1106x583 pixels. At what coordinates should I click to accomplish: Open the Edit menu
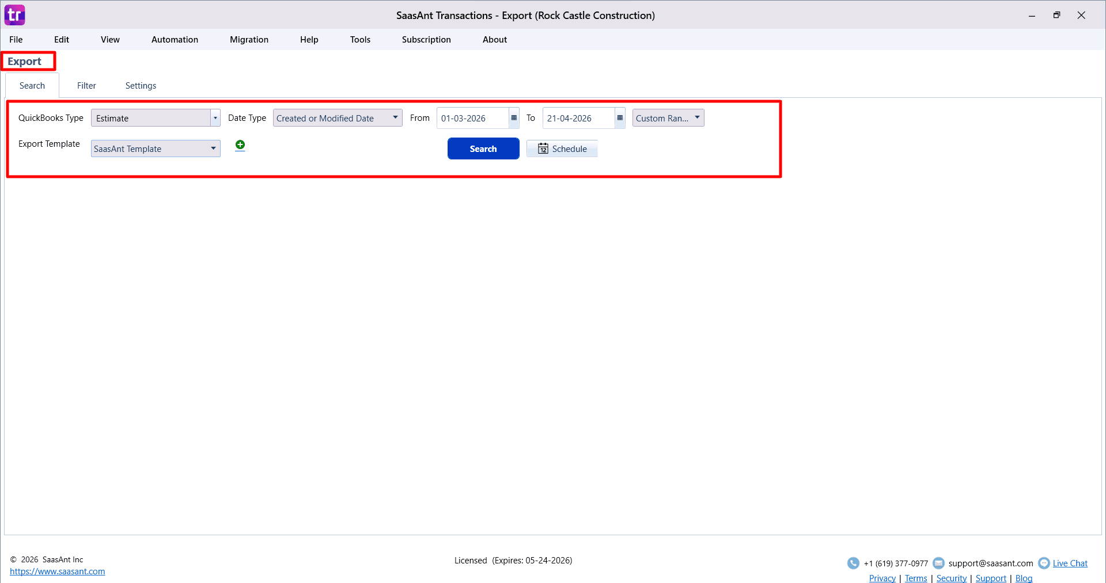(62, 40)
